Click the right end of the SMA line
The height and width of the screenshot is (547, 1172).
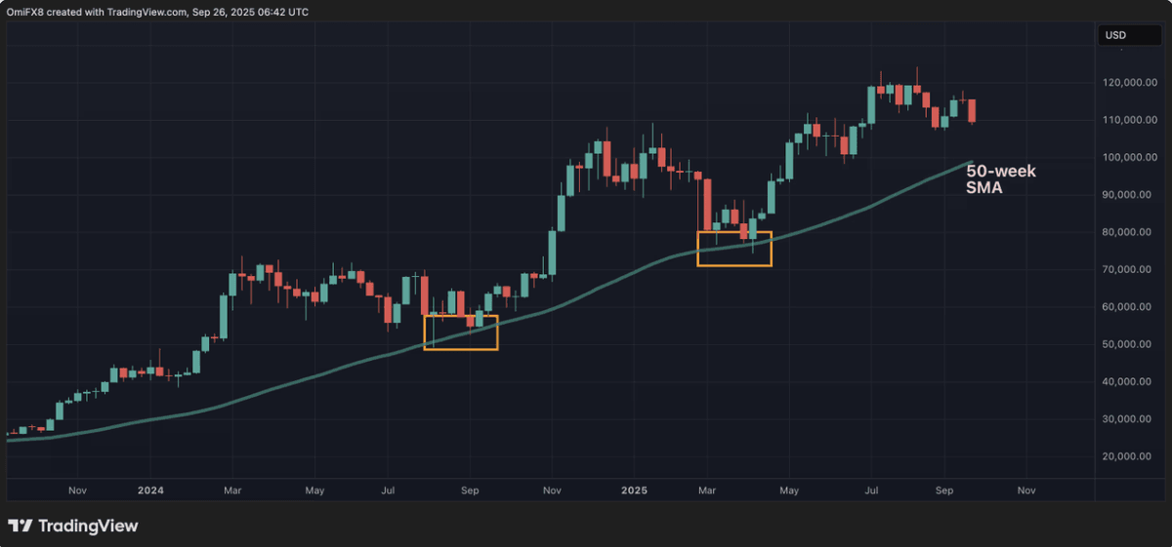[x=973, y=162]
